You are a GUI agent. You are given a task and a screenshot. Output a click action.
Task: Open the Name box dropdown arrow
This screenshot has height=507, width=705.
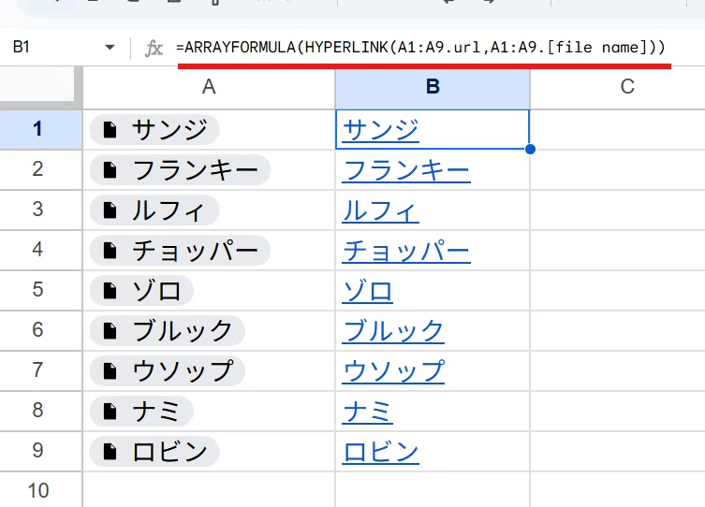tap(110, 47)
